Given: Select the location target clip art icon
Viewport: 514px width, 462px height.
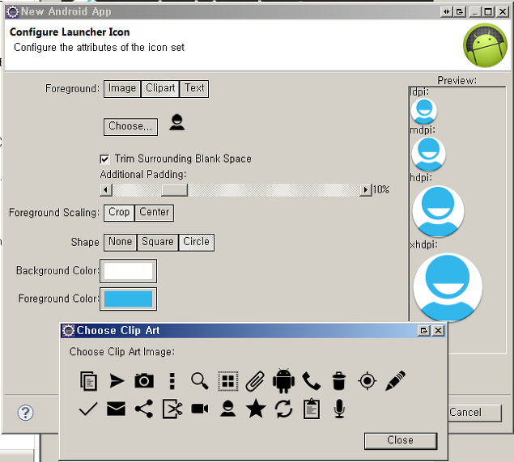Looking at the screenshot, I should pyautogui.click(x=367, y=381).
